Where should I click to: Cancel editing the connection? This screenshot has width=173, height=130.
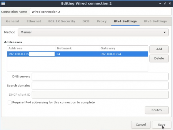point(141,125)
